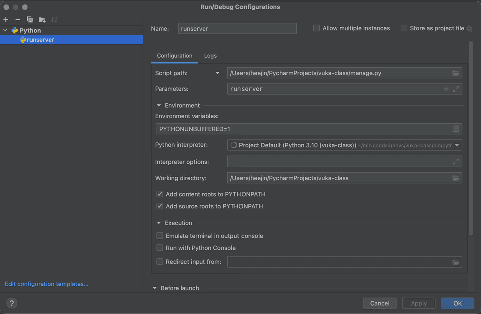Browse for a script path file
Screen dimensions: 481x314
(456, 73)
